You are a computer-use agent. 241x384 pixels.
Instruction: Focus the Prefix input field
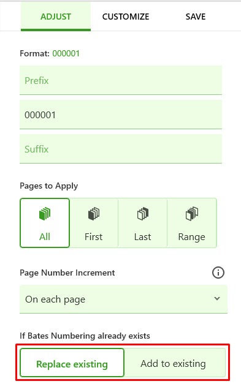click(121, 80)
